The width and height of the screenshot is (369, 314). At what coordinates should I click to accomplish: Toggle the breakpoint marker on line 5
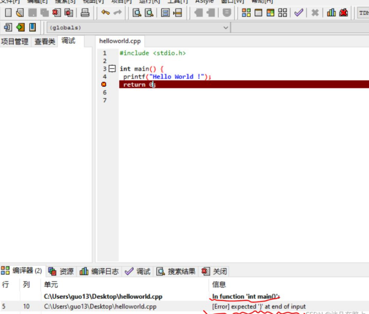point(104,84)
